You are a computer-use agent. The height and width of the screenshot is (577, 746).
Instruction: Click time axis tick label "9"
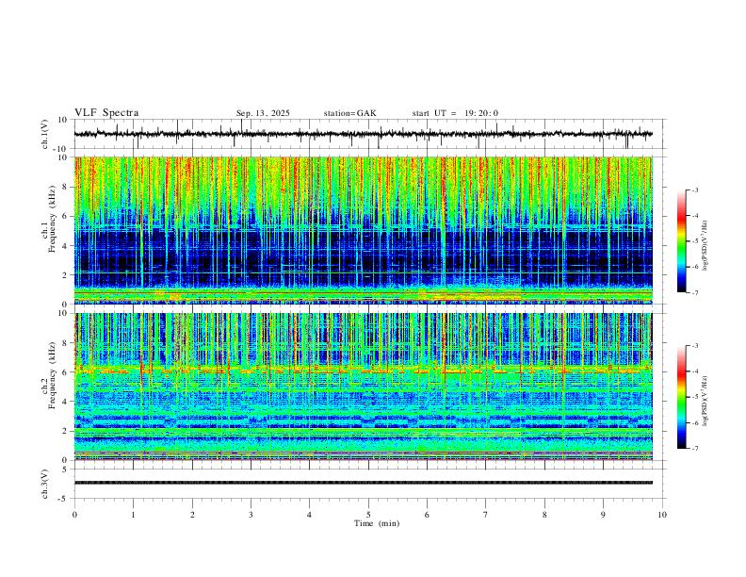click(x=603, y=515)
